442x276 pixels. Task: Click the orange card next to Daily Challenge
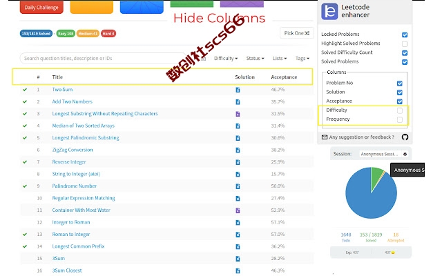coord(92,7)
